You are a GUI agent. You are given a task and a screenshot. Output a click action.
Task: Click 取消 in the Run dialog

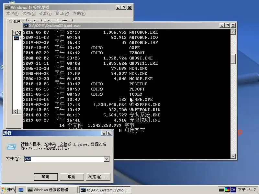(x=72, y=177)
